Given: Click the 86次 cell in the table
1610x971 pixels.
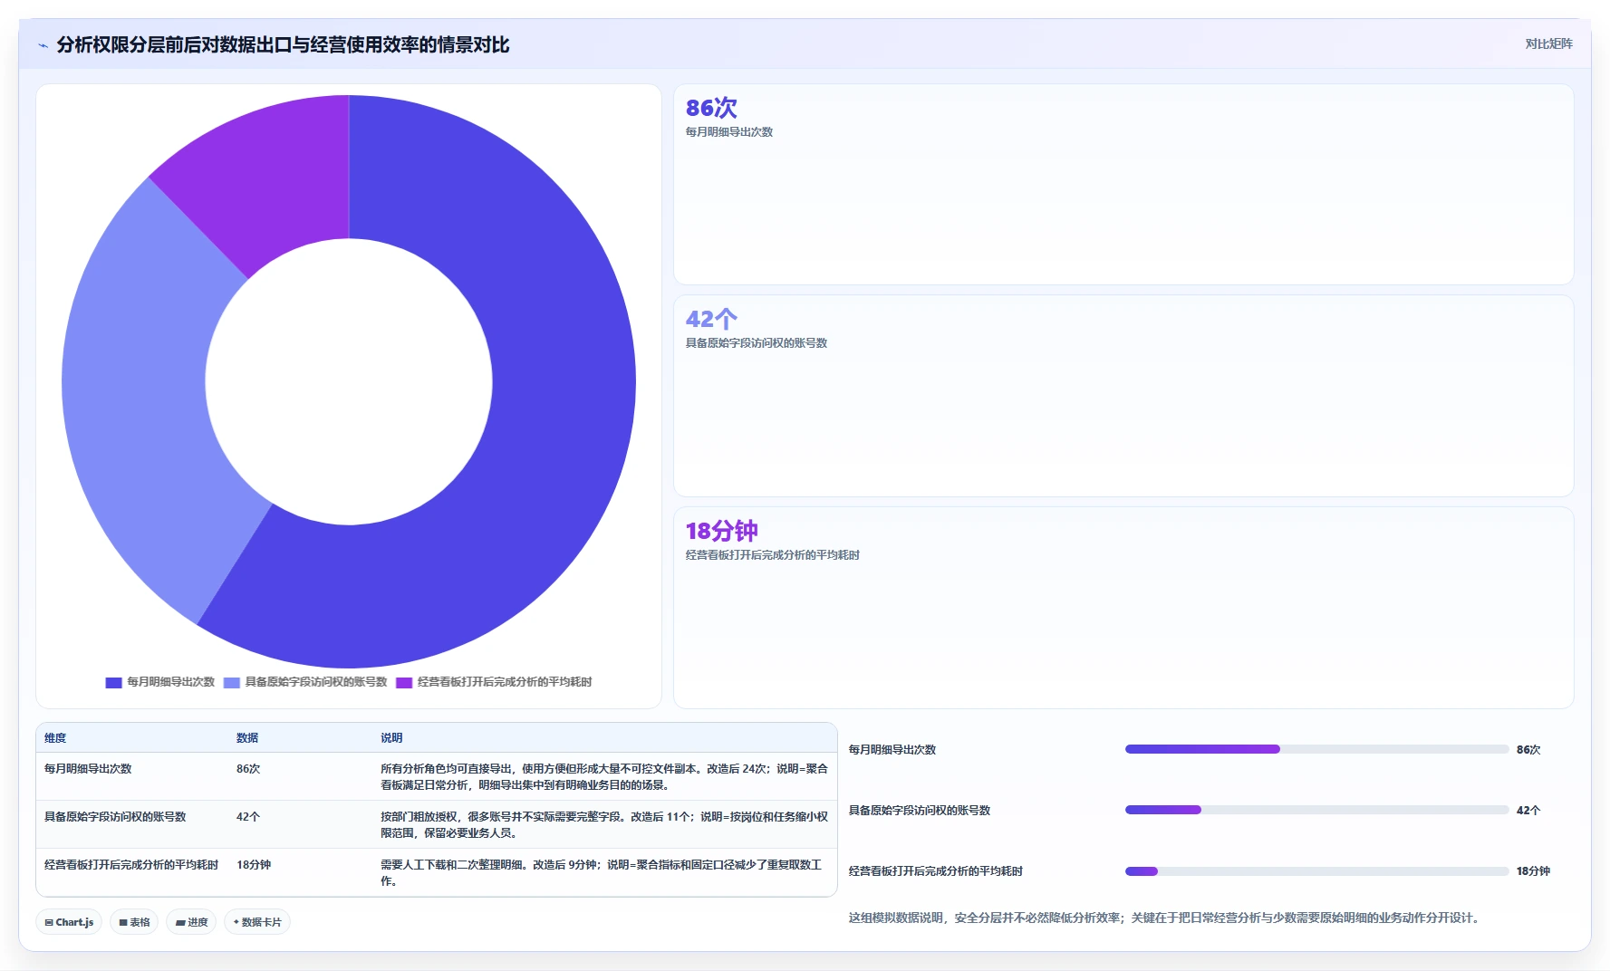Looking at the screenshot, I should (248, 769).
